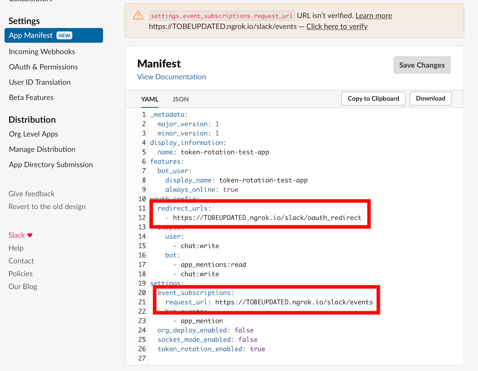Screen dimensions: 478x371
Task: Click line number 1 in gutter
Action: tap(144, 115)
